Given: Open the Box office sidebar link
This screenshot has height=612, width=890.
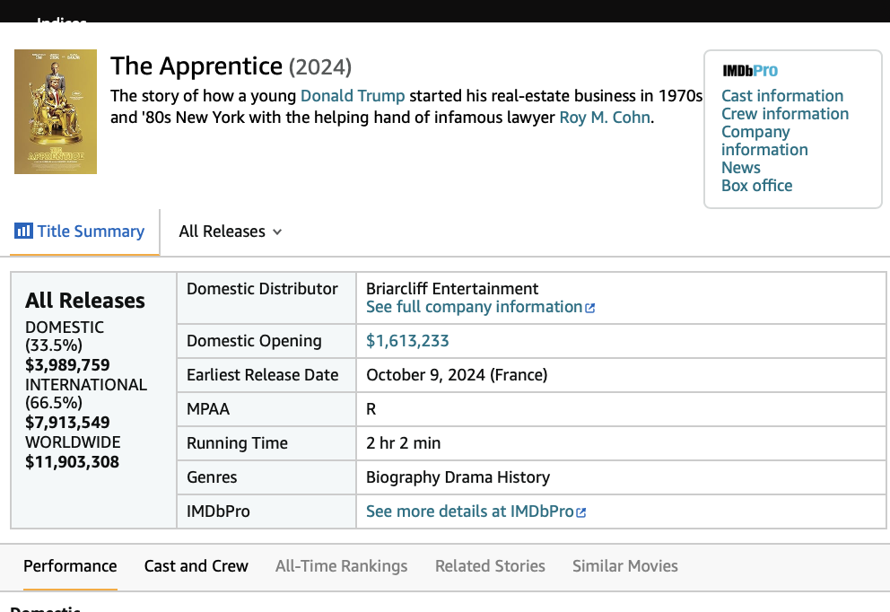Looking at the screenshot, I should 756,186.
